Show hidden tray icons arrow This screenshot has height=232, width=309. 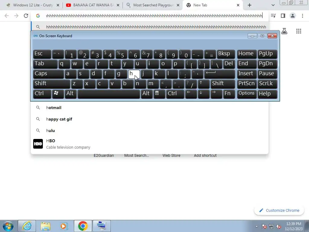256,227
